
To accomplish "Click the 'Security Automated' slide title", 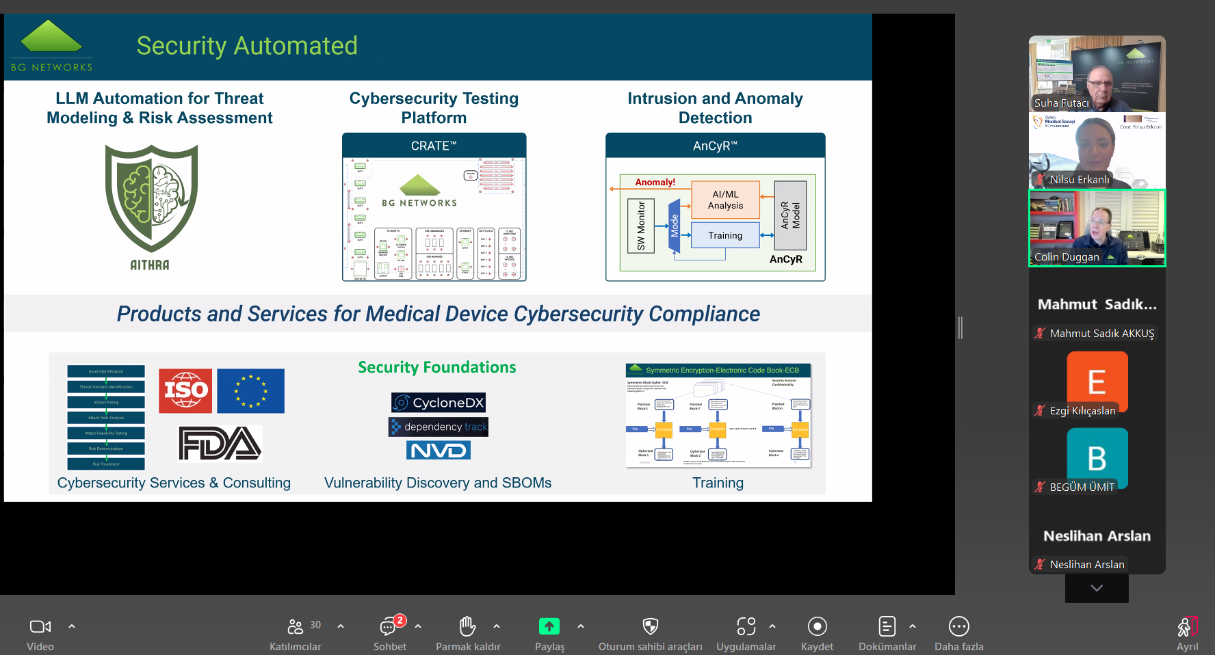I will tap(247, 46).
